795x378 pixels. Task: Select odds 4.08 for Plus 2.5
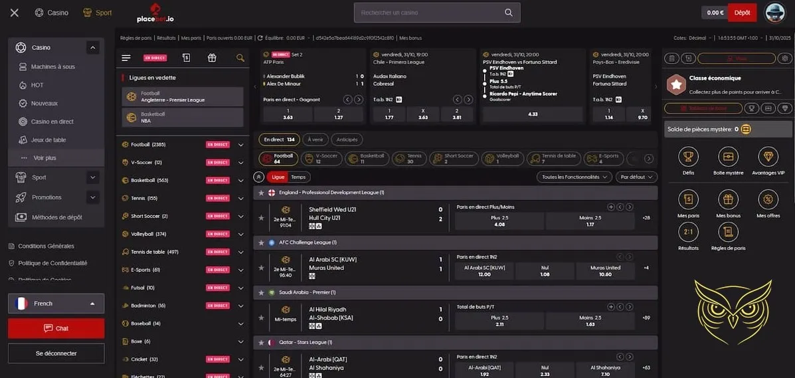(499, 221)
